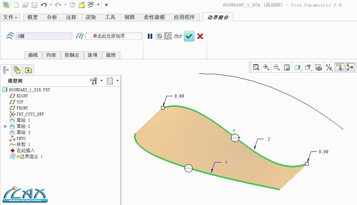Cancel feature with red X button

200,36
